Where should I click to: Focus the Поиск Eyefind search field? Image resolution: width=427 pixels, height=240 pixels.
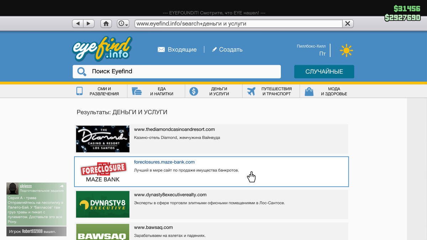tap(177, 71)
